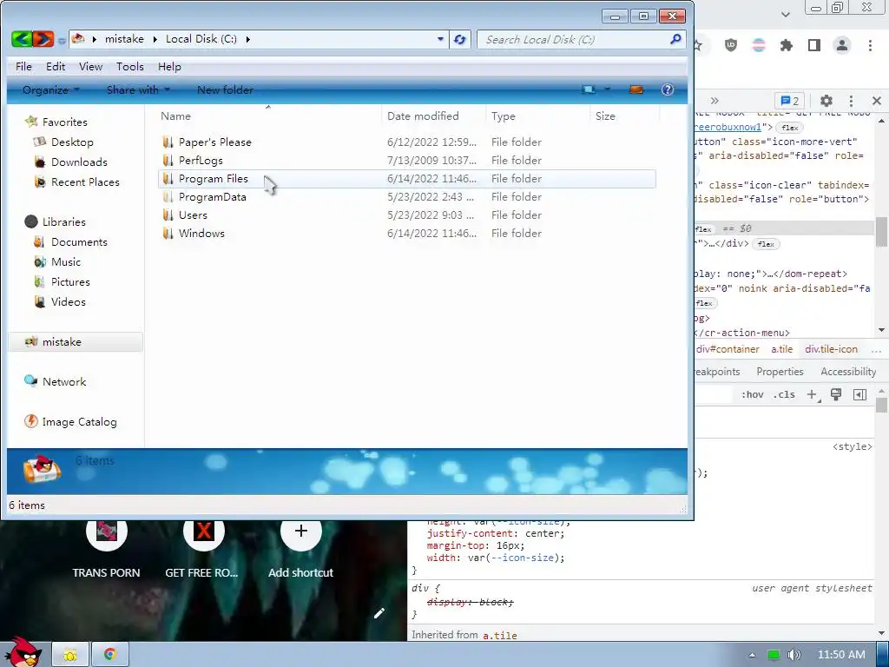Open the Organize dropdown
This screenshot has height=667, width=889.
click(50, 89)
